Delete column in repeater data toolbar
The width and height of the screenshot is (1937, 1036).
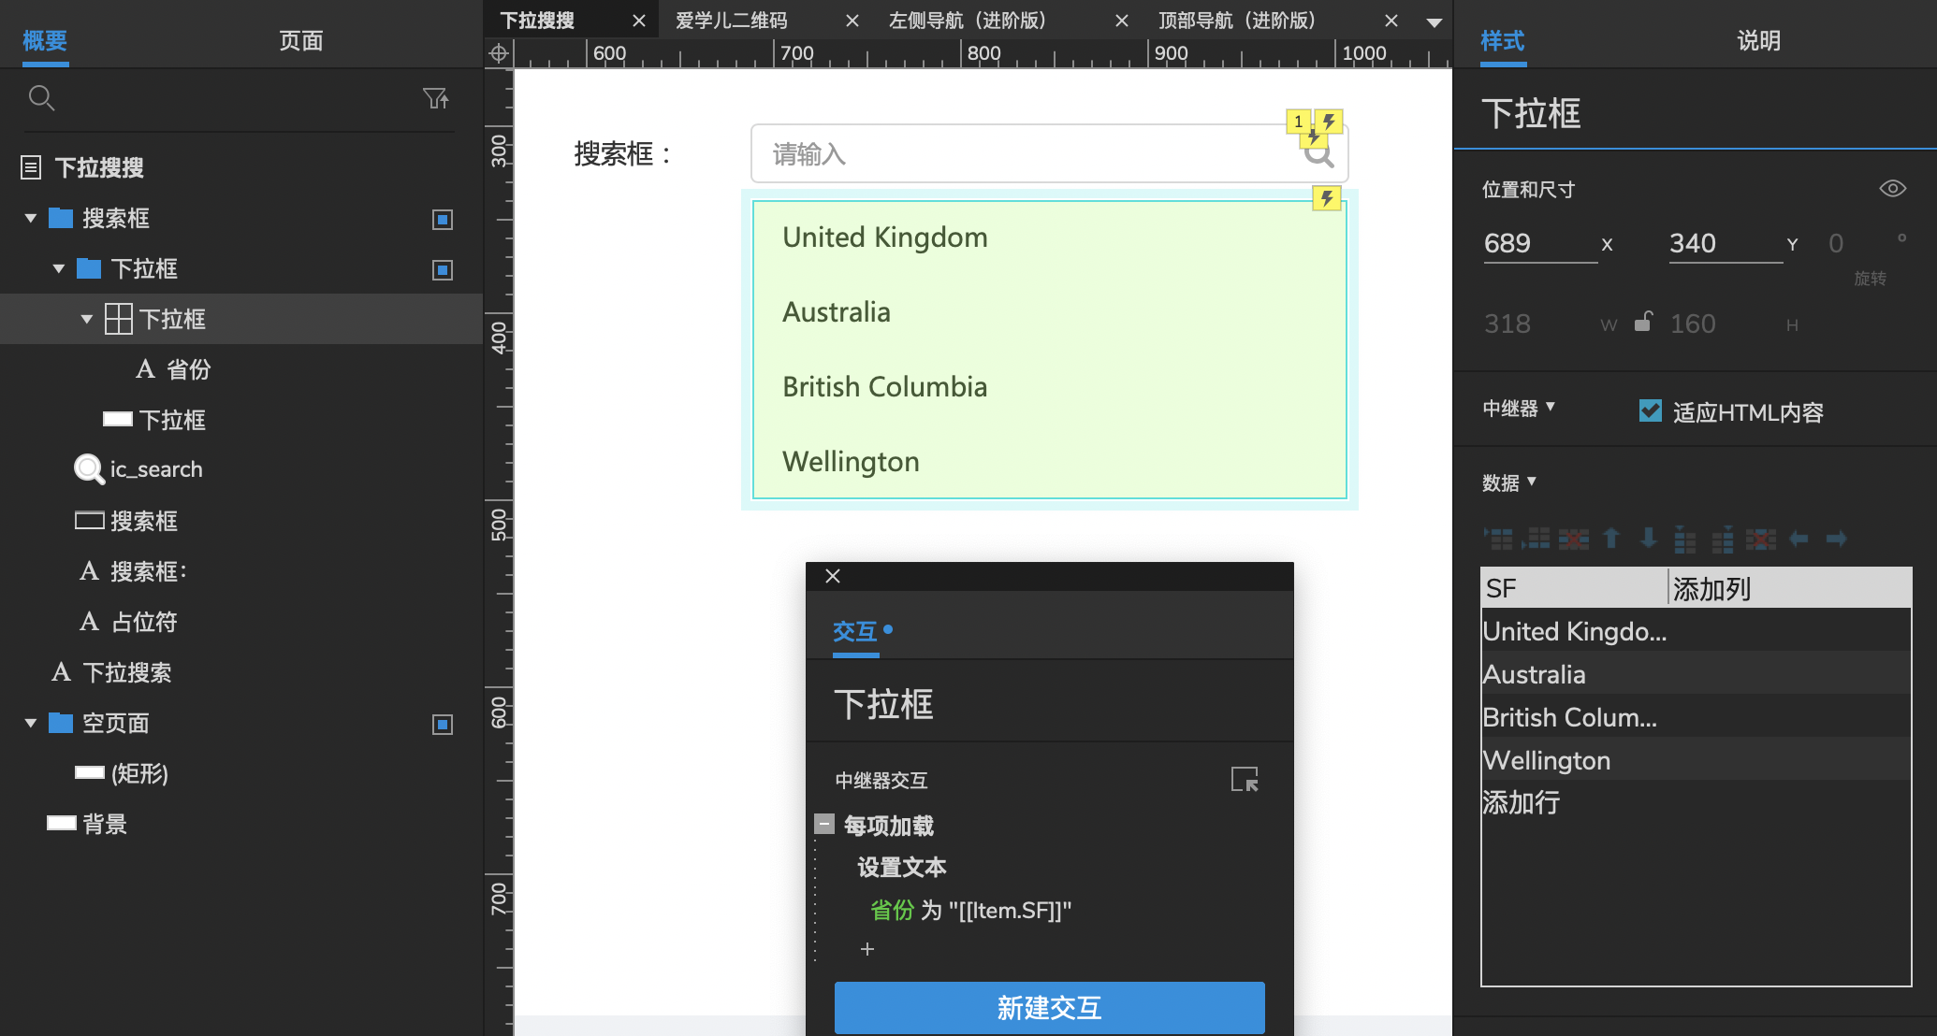(1760, 539)
